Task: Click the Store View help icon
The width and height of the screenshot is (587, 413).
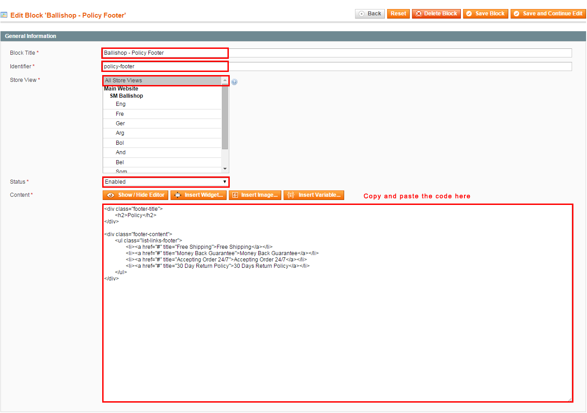Action: tap(234, 82)
